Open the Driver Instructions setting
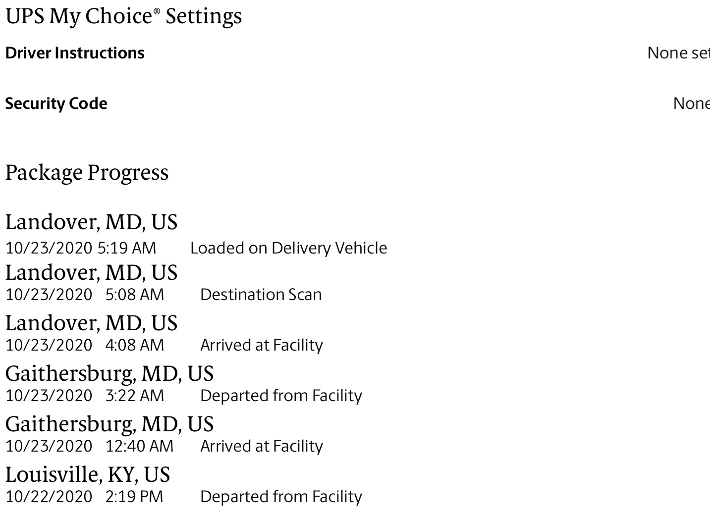 [x=75, y=53]
